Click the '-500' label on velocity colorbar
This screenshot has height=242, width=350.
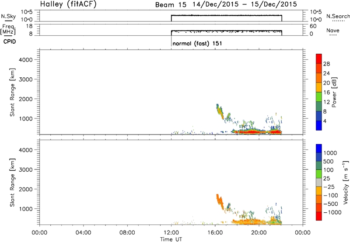(331, 204)
